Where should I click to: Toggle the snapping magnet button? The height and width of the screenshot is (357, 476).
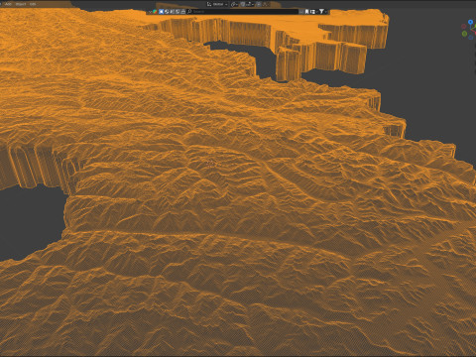pyautogui.click(x=243, y=4)
